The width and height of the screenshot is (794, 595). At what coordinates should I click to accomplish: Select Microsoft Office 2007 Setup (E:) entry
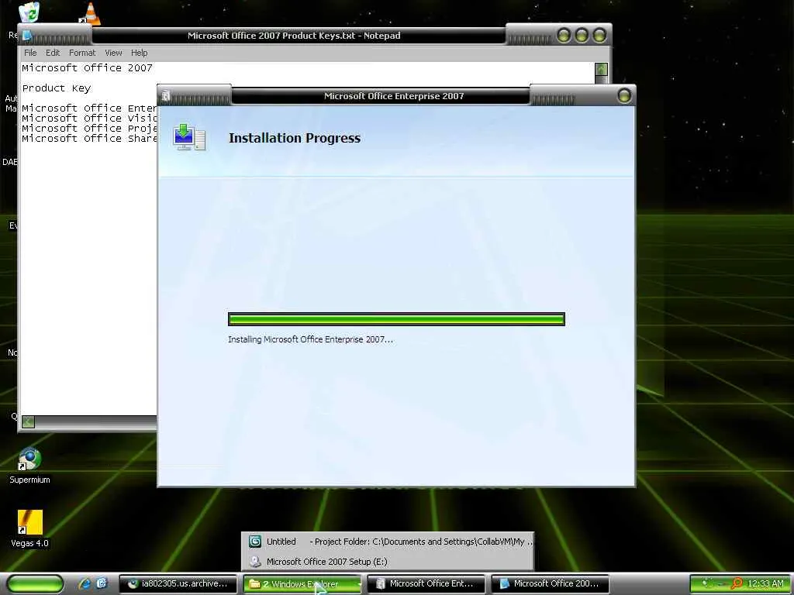388,562
